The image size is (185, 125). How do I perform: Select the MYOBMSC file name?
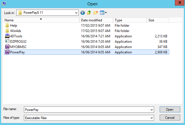(18, 47)
